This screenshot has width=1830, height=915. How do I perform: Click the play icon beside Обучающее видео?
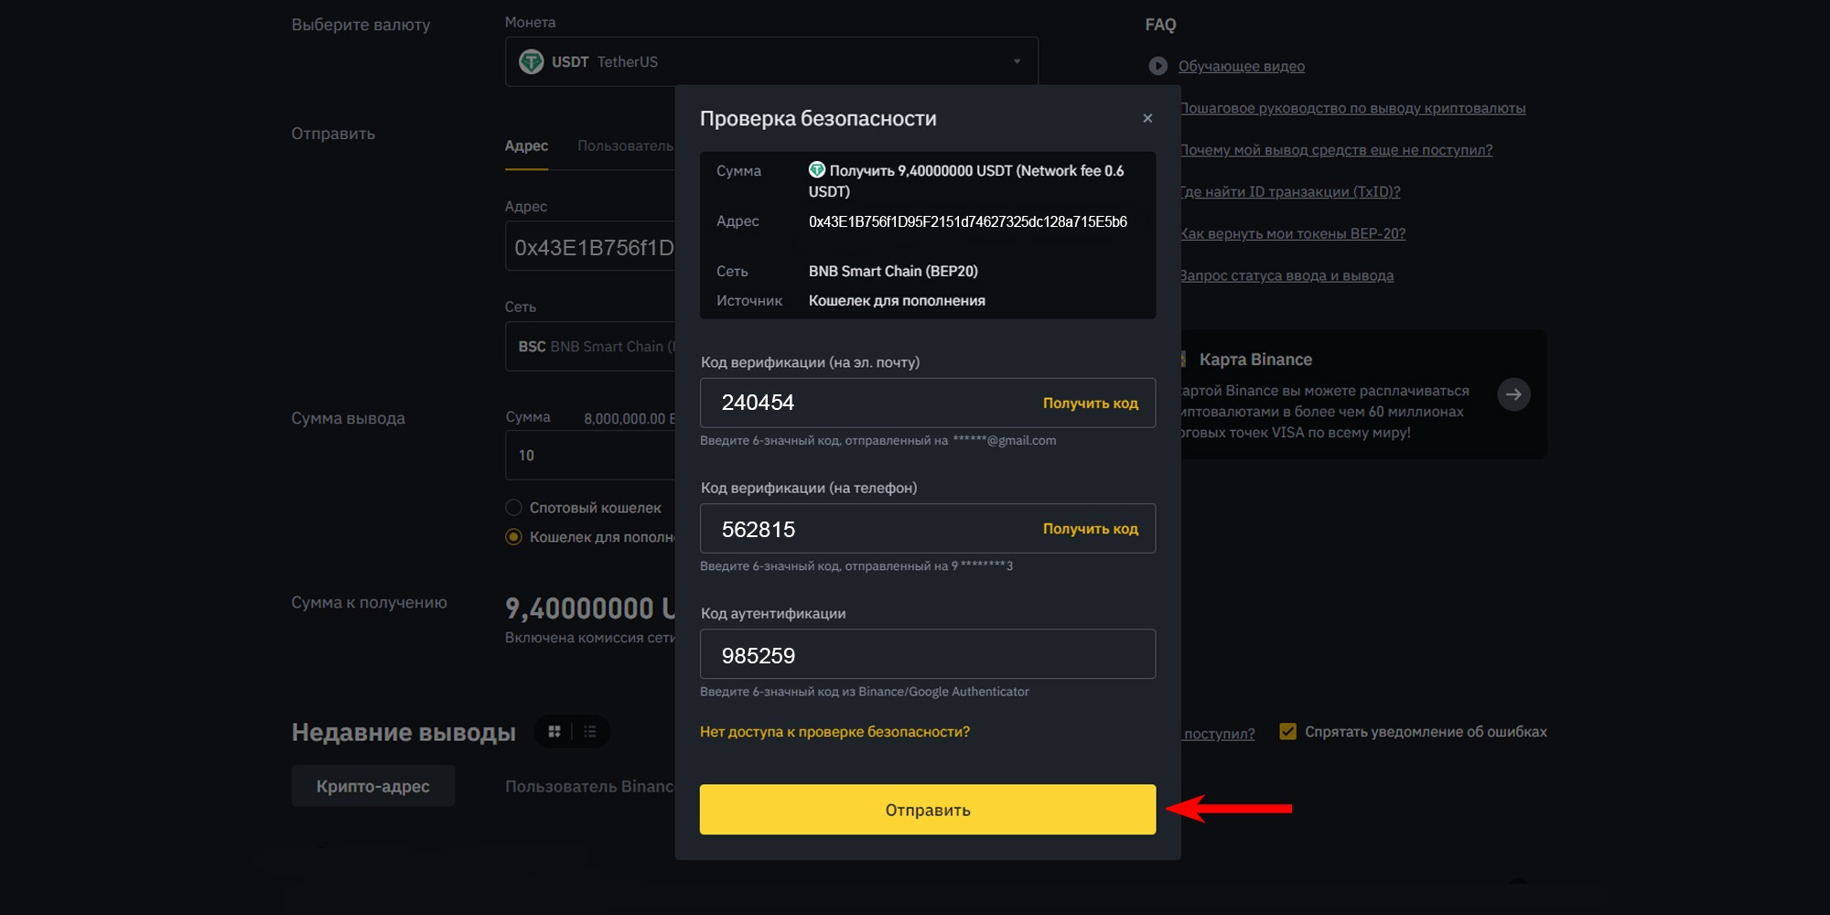(1158, 66)
